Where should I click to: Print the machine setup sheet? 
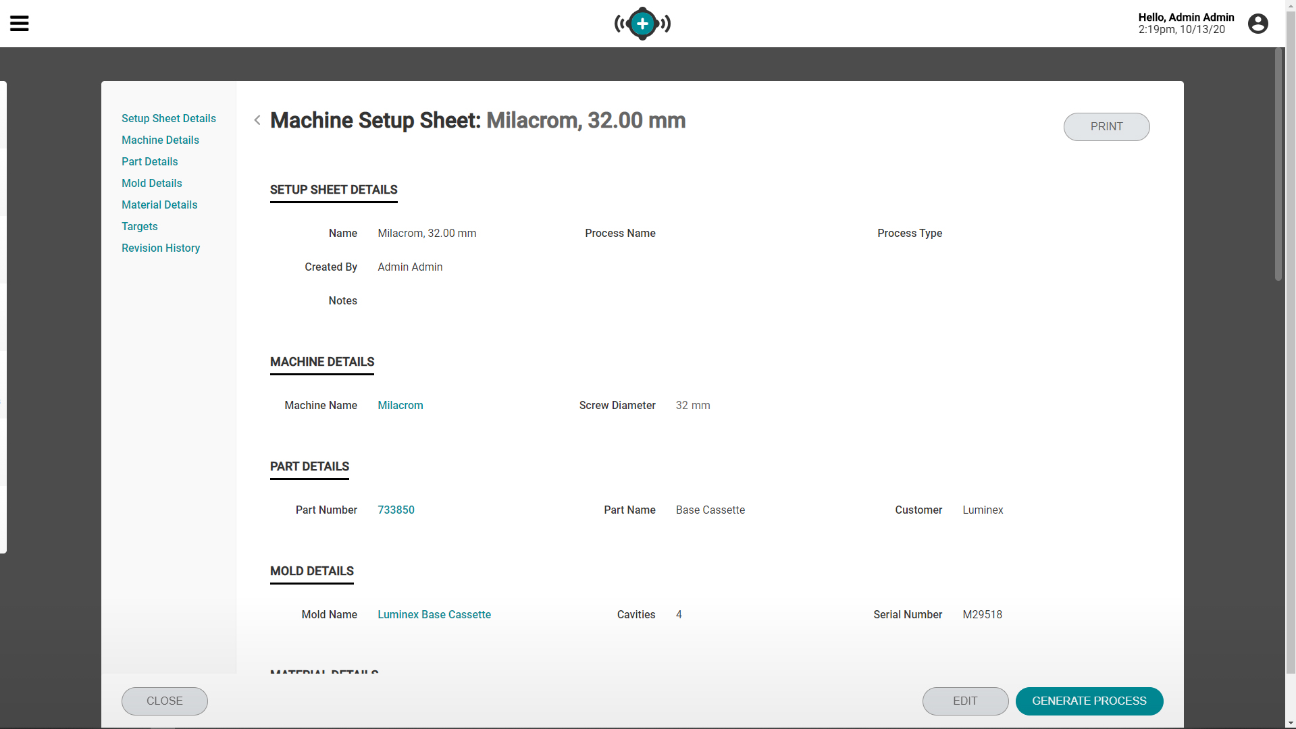click(1106, 127)
